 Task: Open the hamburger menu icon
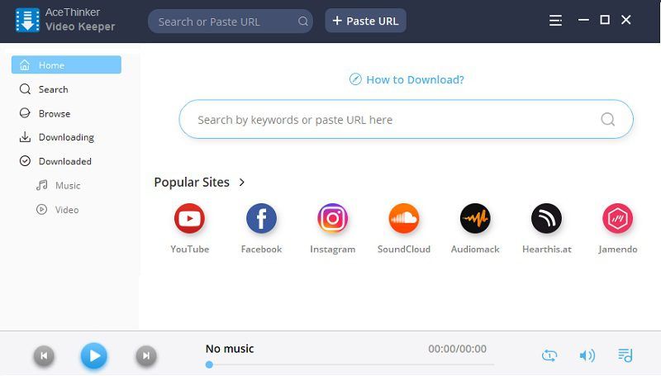pos(555,20)
